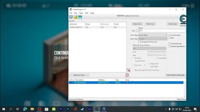Open Windows taskbar search
Image resolution: width=200 pixels, height=112 pixels.
(x=11, y=109)
